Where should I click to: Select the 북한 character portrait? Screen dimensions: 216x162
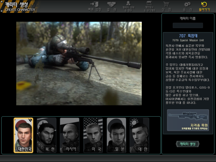(47, 135)
